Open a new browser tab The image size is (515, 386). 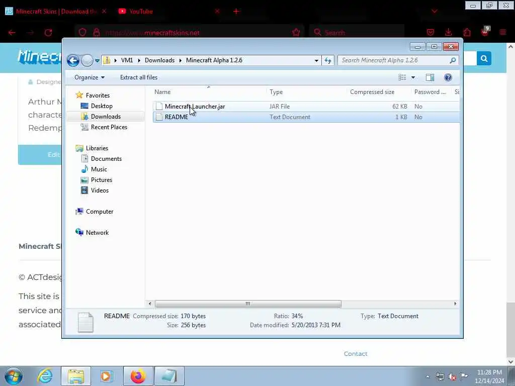click(236, 11)
